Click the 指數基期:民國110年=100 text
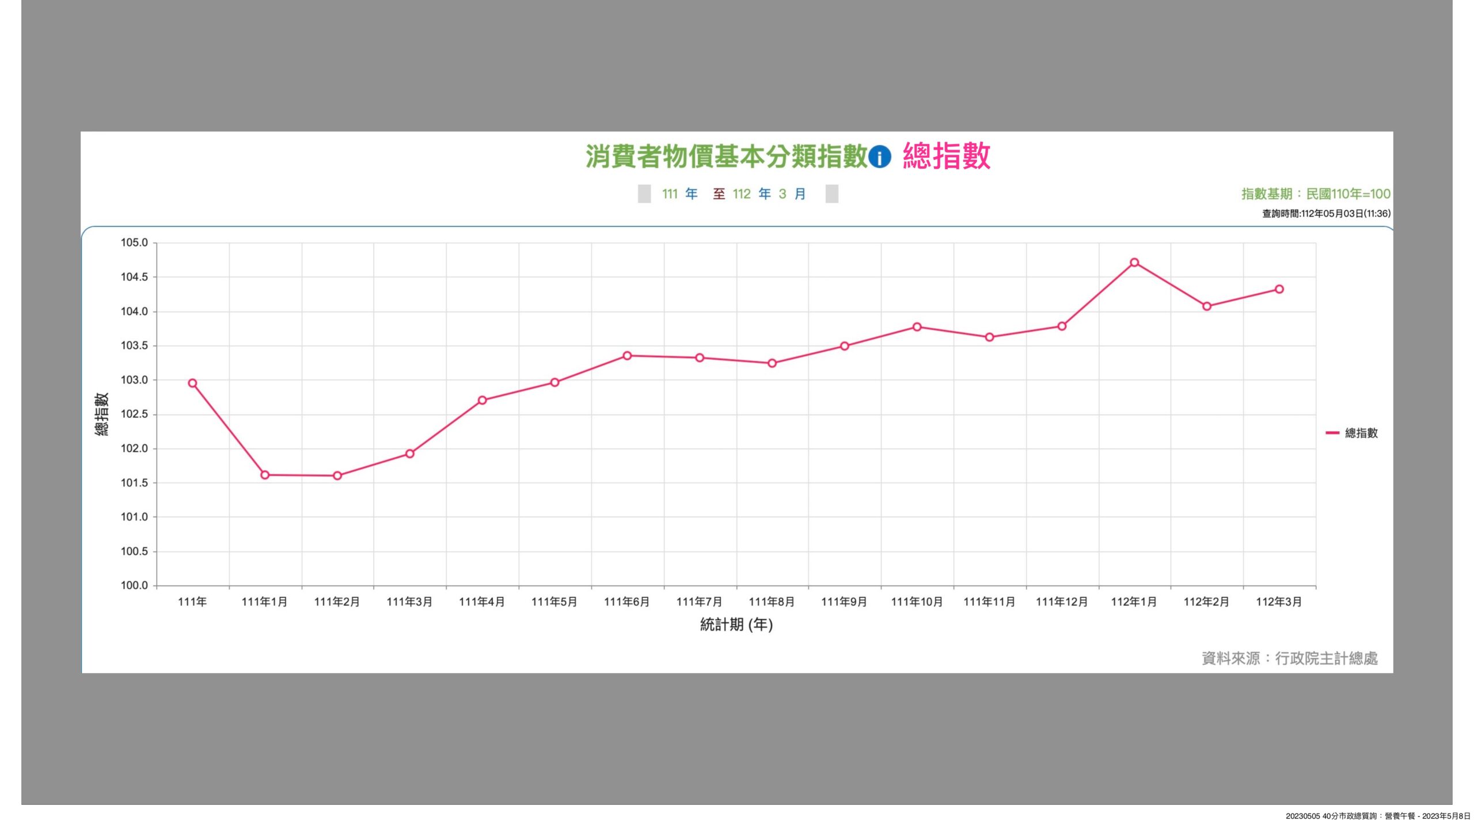The image size is (1474, 829). tap(1315, 194)
